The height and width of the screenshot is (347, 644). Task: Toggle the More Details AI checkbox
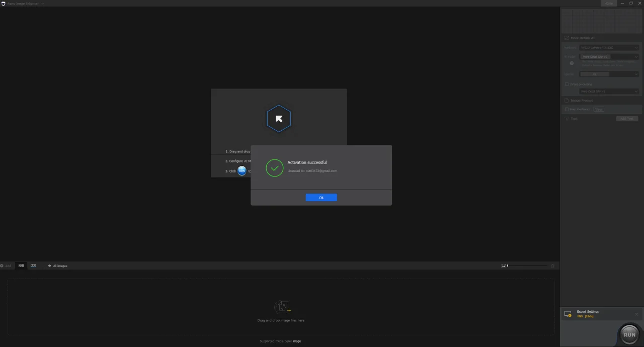(x=567, y=38)
